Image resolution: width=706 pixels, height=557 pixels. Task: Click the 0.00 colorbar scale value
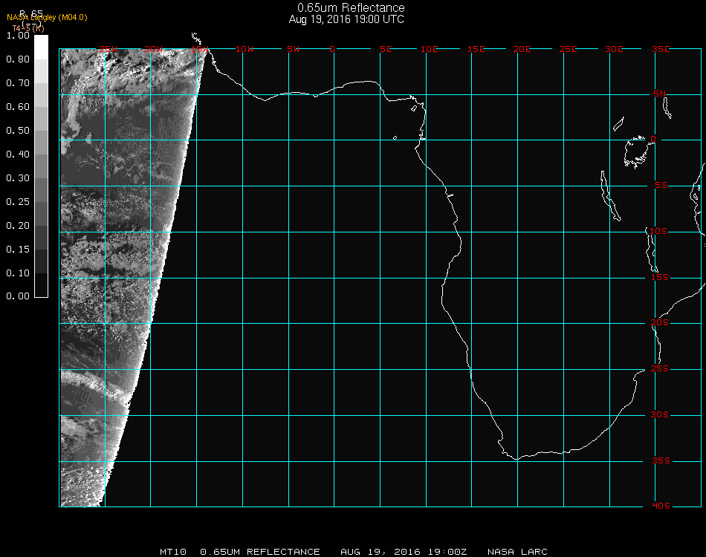click(18, 296)
